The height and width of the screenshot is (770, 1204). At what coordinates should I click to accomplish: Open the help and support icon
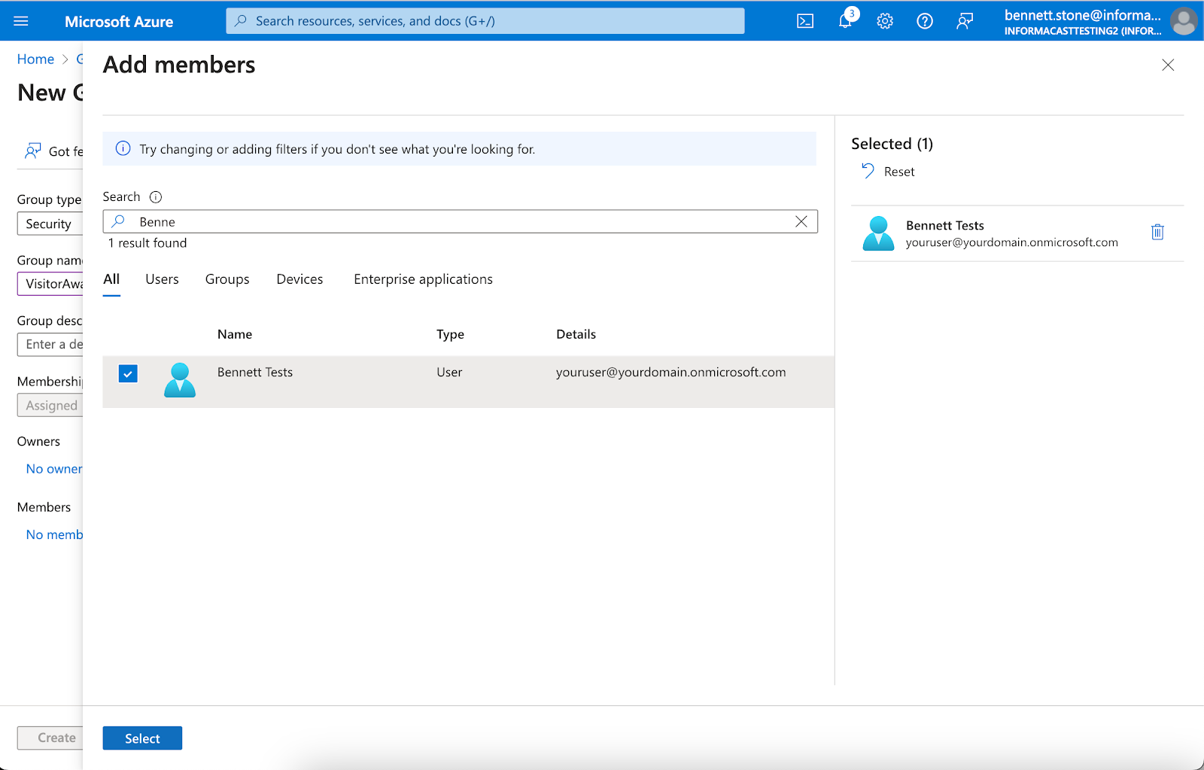(925, 20)
